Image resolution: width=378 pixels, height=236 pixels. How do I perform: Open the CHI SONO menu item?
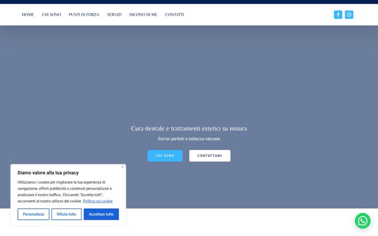[x=51, y=15]
